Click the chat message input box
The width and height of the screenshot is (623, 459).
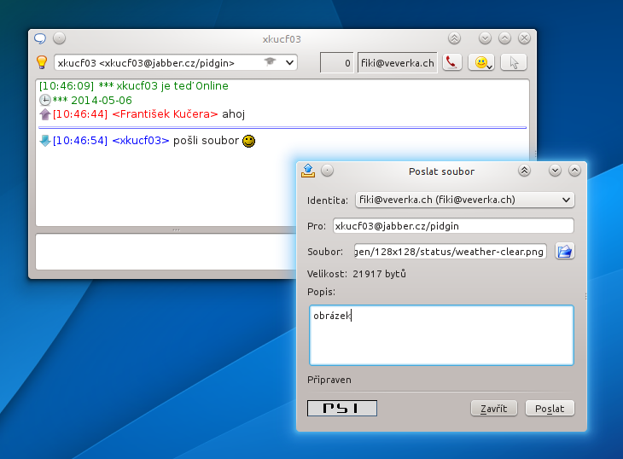click(x=166, y=252)
